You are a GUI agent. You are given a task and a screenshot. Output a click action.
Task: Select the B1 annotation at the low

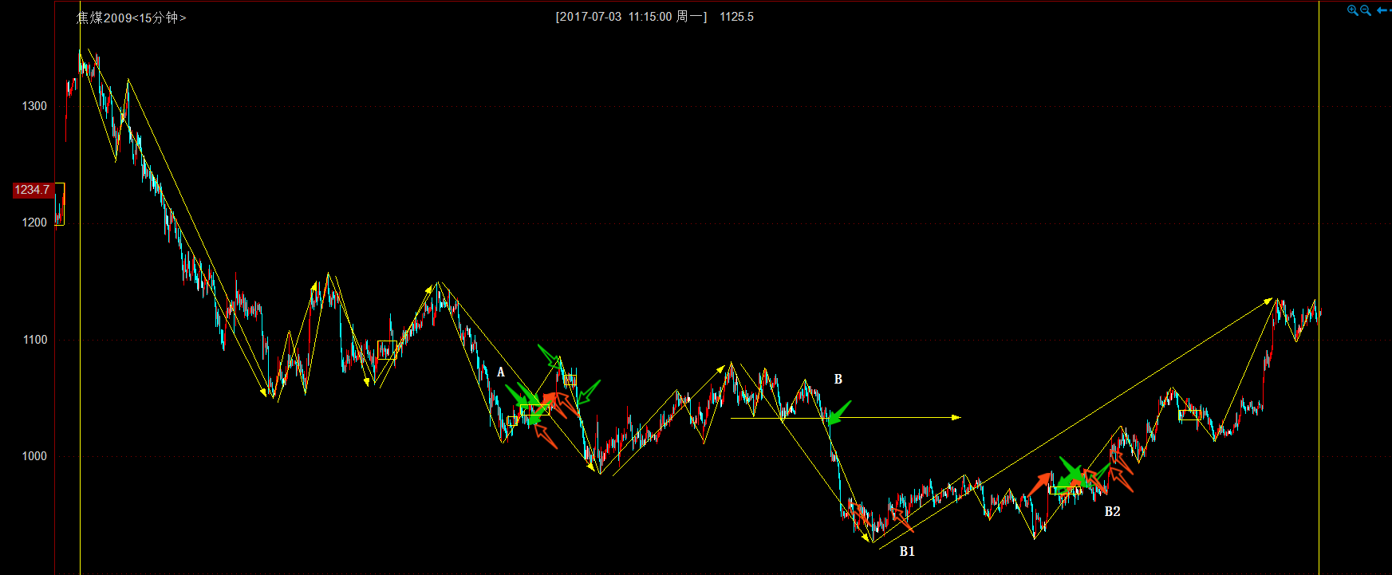tap(907, 551)
